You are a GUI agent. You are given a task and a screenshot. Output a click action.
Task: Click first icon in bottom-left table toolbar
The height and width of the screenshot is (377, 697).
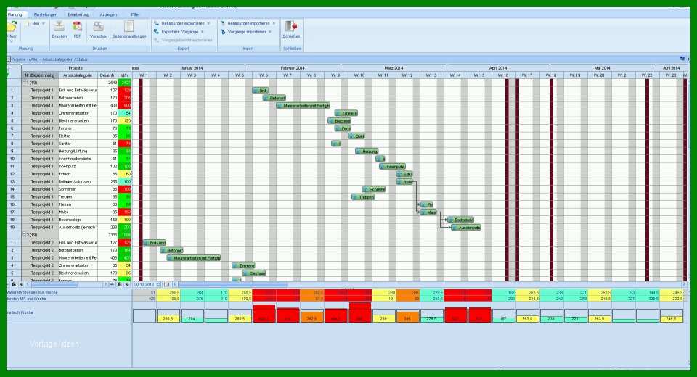coord(14,284)
